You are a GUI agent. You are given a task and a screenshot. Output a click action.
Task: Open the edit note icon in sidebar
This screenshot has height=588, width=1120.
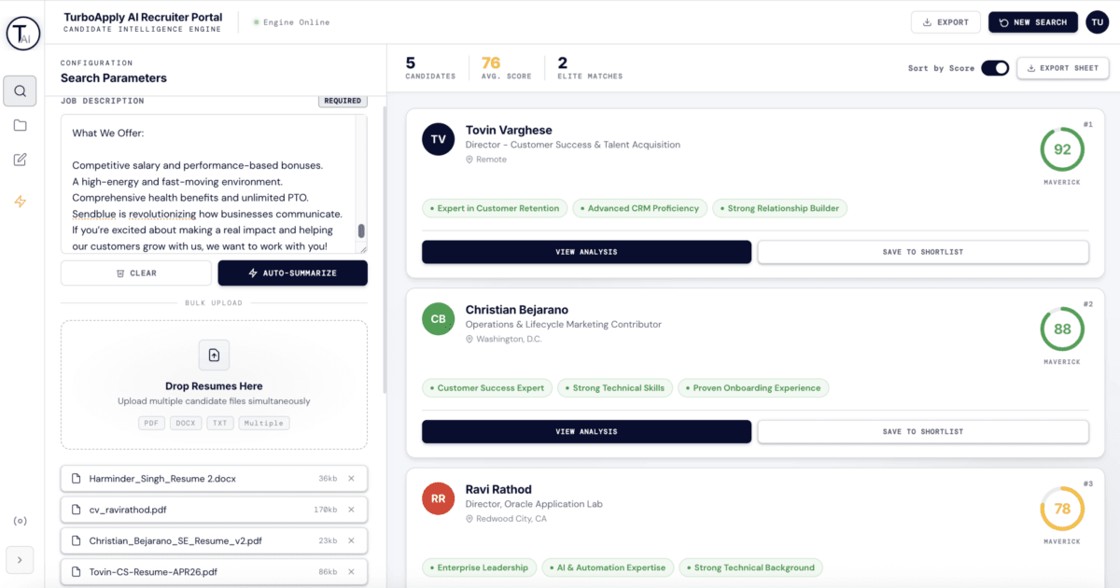[21, 160]
